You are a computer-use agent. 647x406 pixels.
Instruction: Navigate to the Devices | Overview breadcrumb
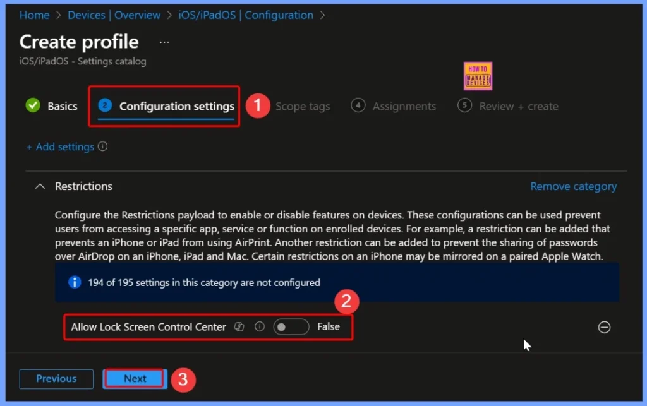click(x=114, y=15)
